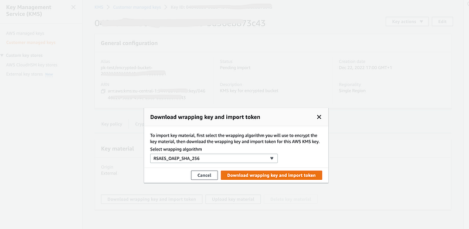Click Delete key material button

tap(290, 199)
